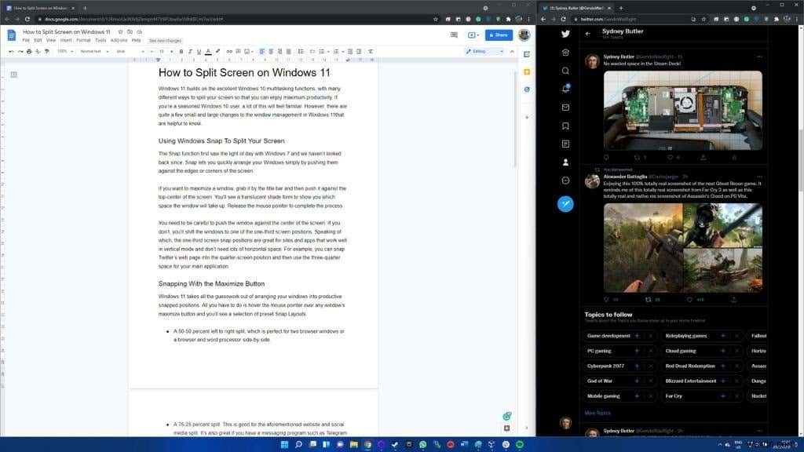Open the Format menu
Image resolution: width=804 pixels, height=452 pixels.
click(x=83, y=40)
